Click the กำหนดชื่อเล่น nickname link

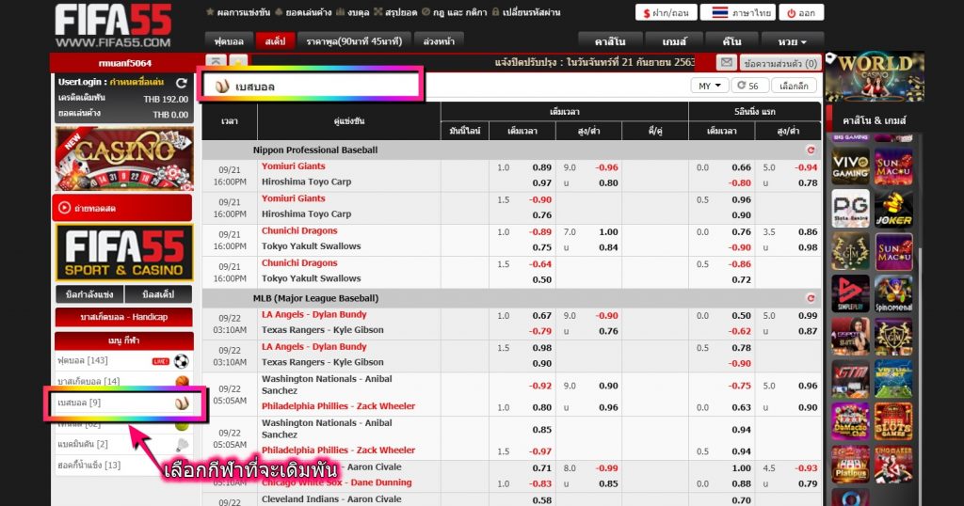pyautogui.click(x=137, y=82)
